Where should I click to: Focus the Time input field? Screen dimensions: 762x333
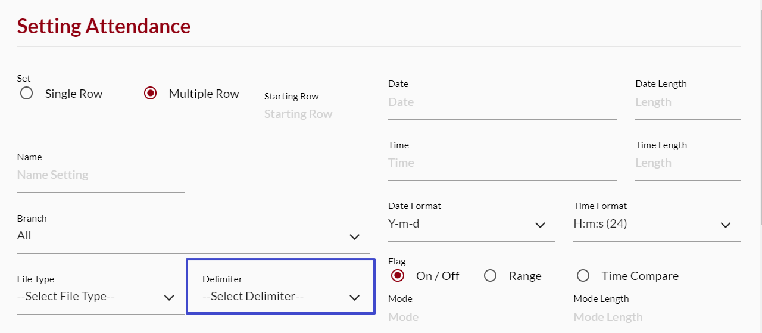pos(502,163)
